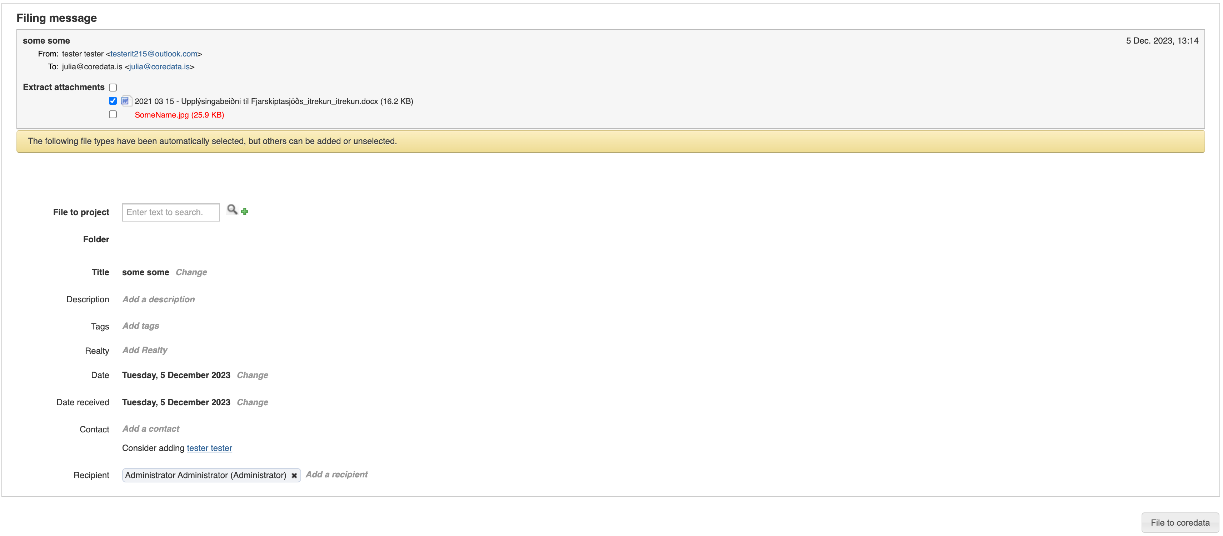Open the julia@coredata.is recipient email link
The width and height of the screenshot is (1223, 536).
point(160,66)
